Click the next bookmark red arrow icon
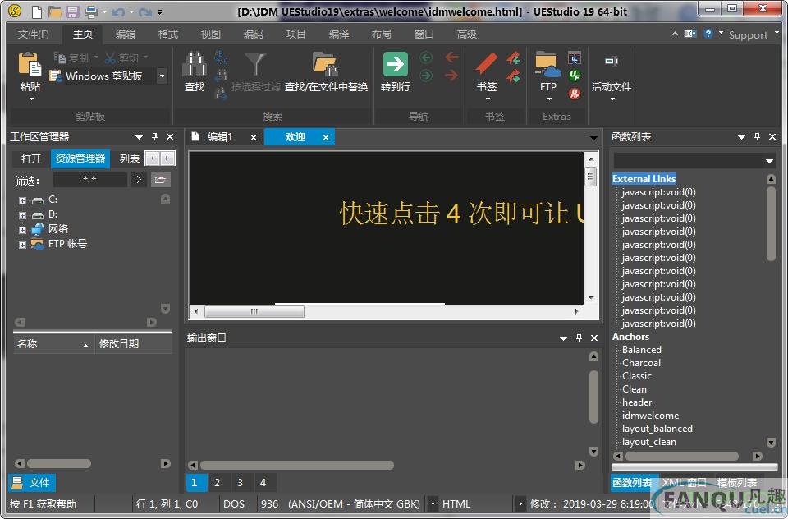 click(x=513, y=76)
